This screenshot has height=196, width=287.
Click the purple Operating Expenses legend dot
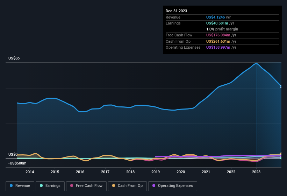click(154, 185)
